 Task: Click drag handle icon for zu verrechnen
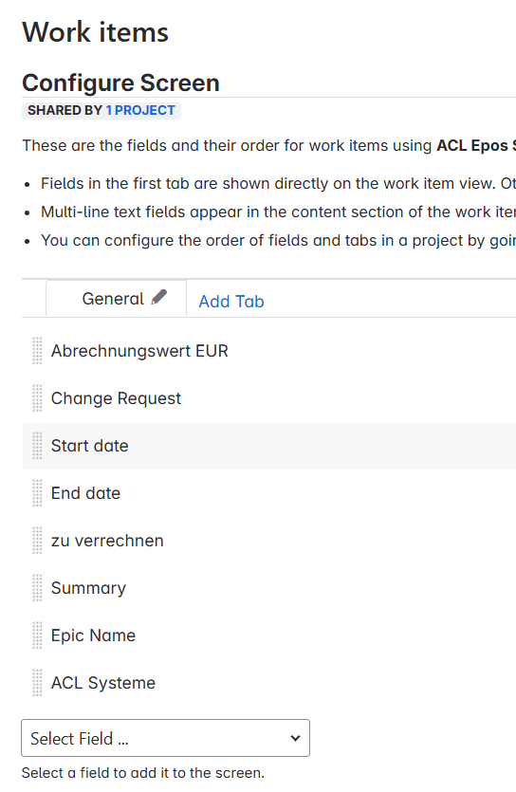click(37, 541)
